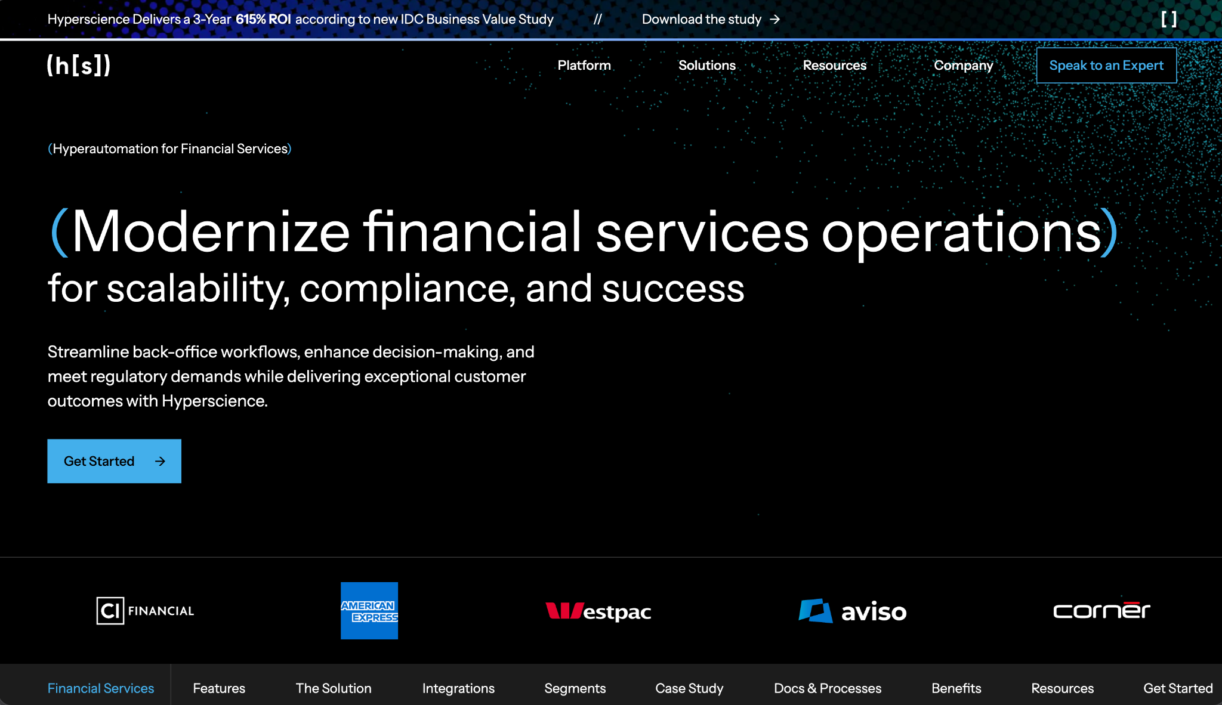This screenshot has height=705, width=1222.
Task: Click the 615% ROI announcement text
Action: point(263,19)
